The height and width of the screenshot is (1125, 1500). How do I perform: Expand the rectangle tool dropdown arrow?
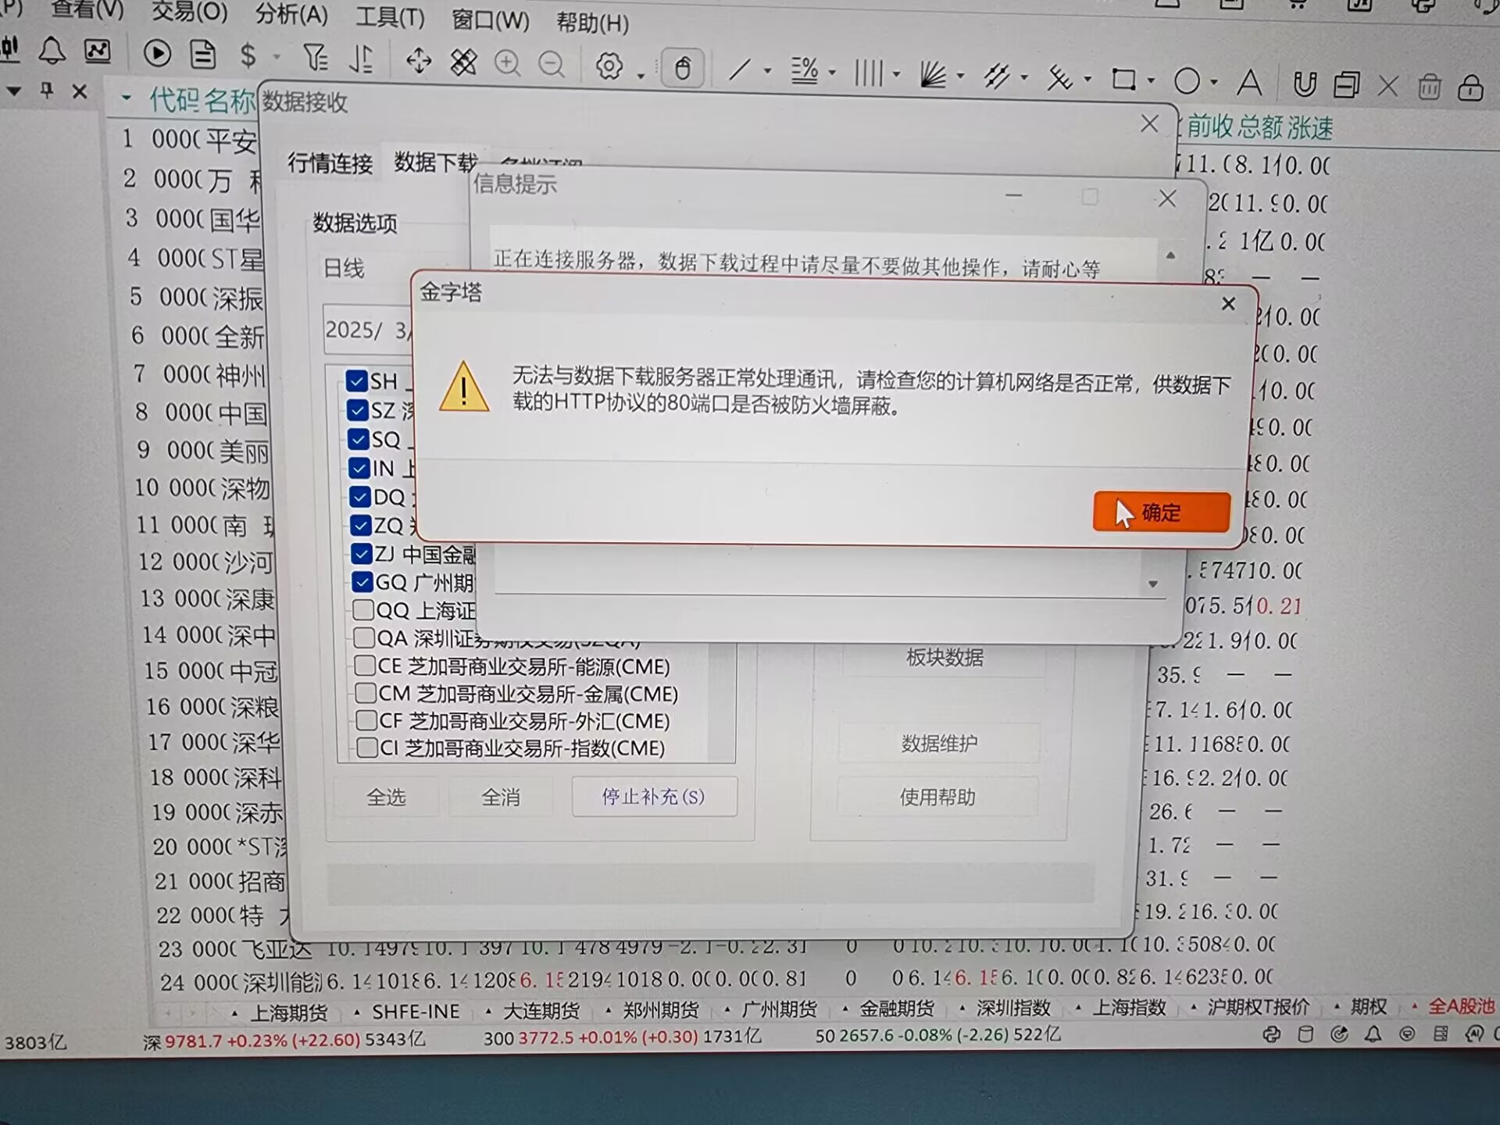(1150, 80)
